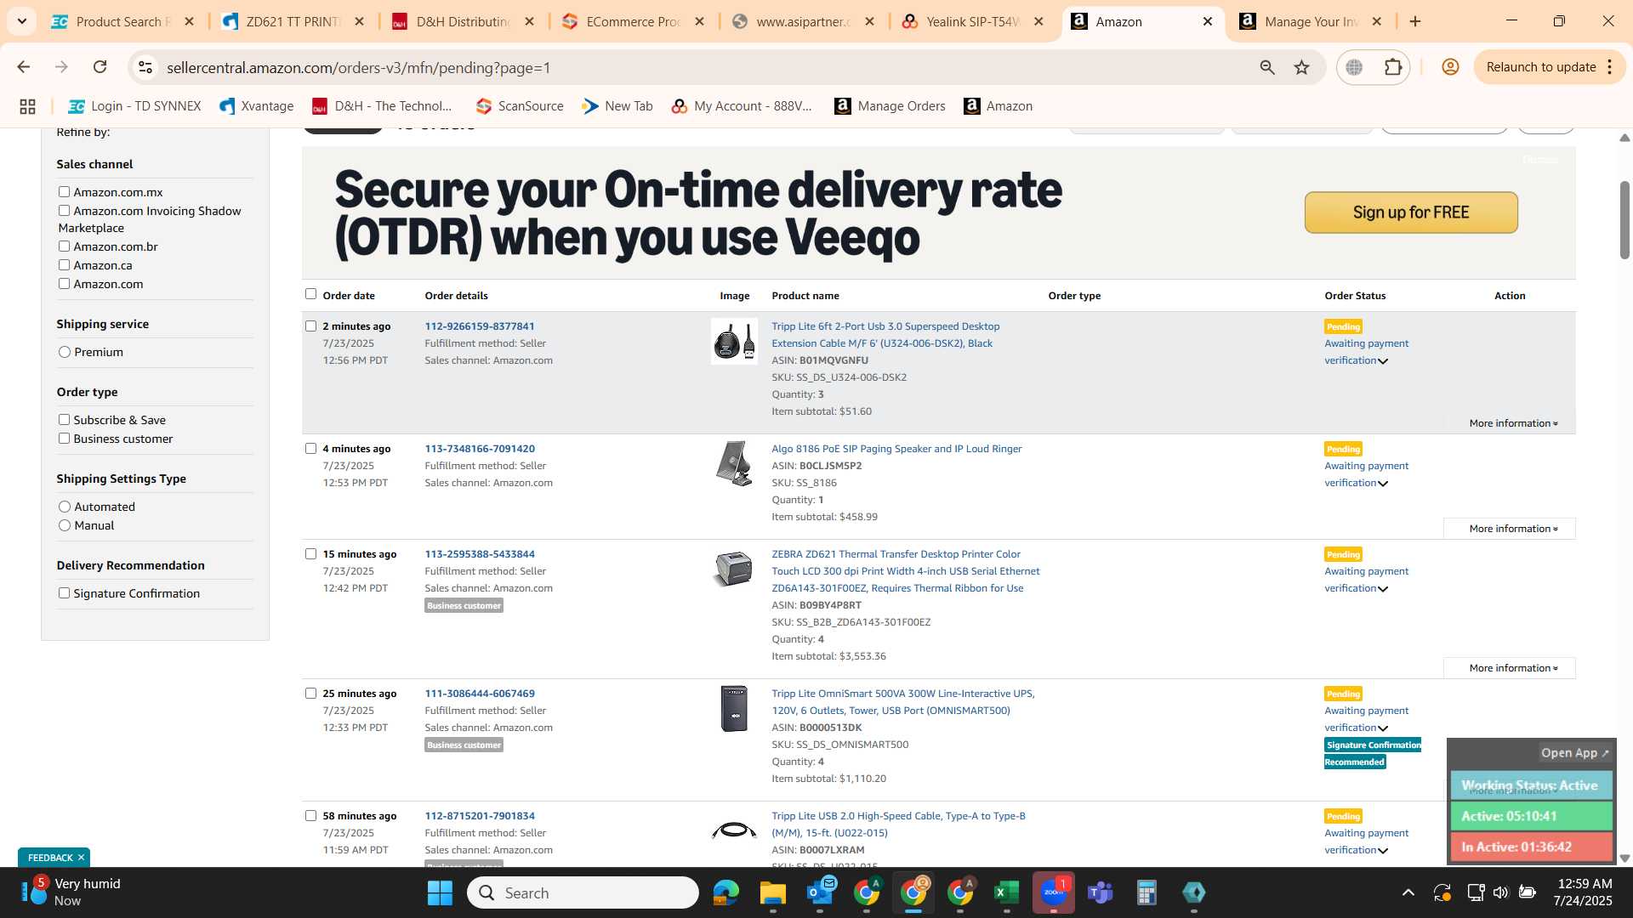This screenshot has width=1633, height=918.
Task: Open Microsoft Teams from the taskbar
Action: click(x=1101, y=892)
